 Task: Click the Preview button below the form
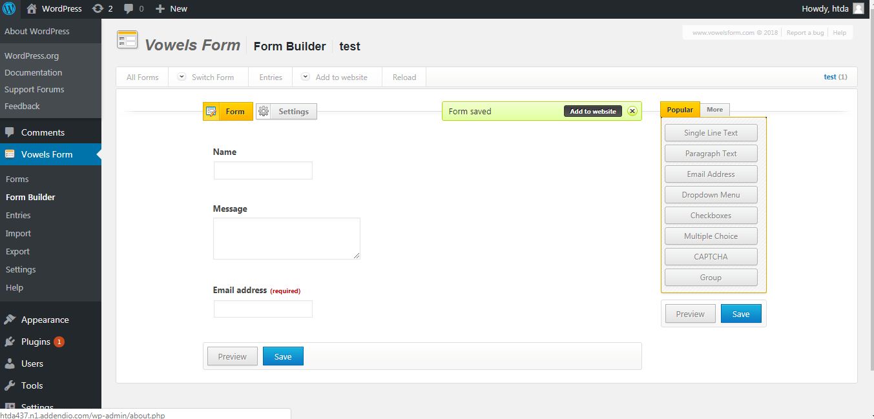[x=232, y=356]
